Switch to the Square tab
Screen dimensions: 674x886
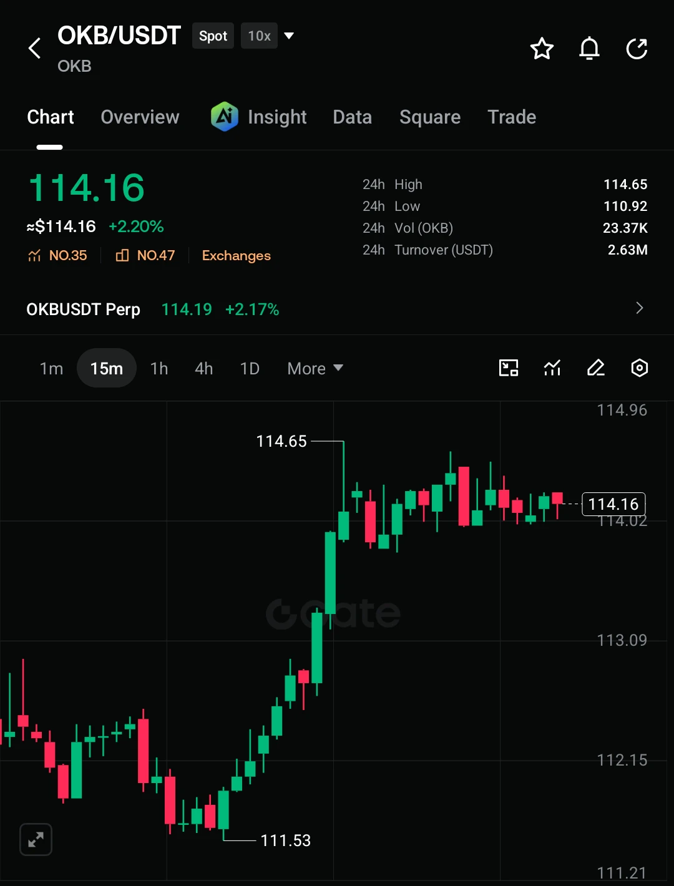[x=430, y=117]
